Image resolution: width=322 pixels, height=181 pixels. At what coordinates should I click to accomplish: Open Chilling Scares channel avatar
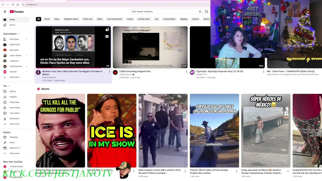115,72
